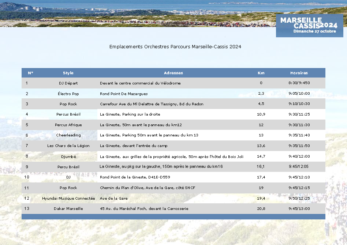Click 'Chemin du Plan d'Olive, Ave de la Gare, côté SNCF'
347x245 pixels.
click(x=148, y=188)
